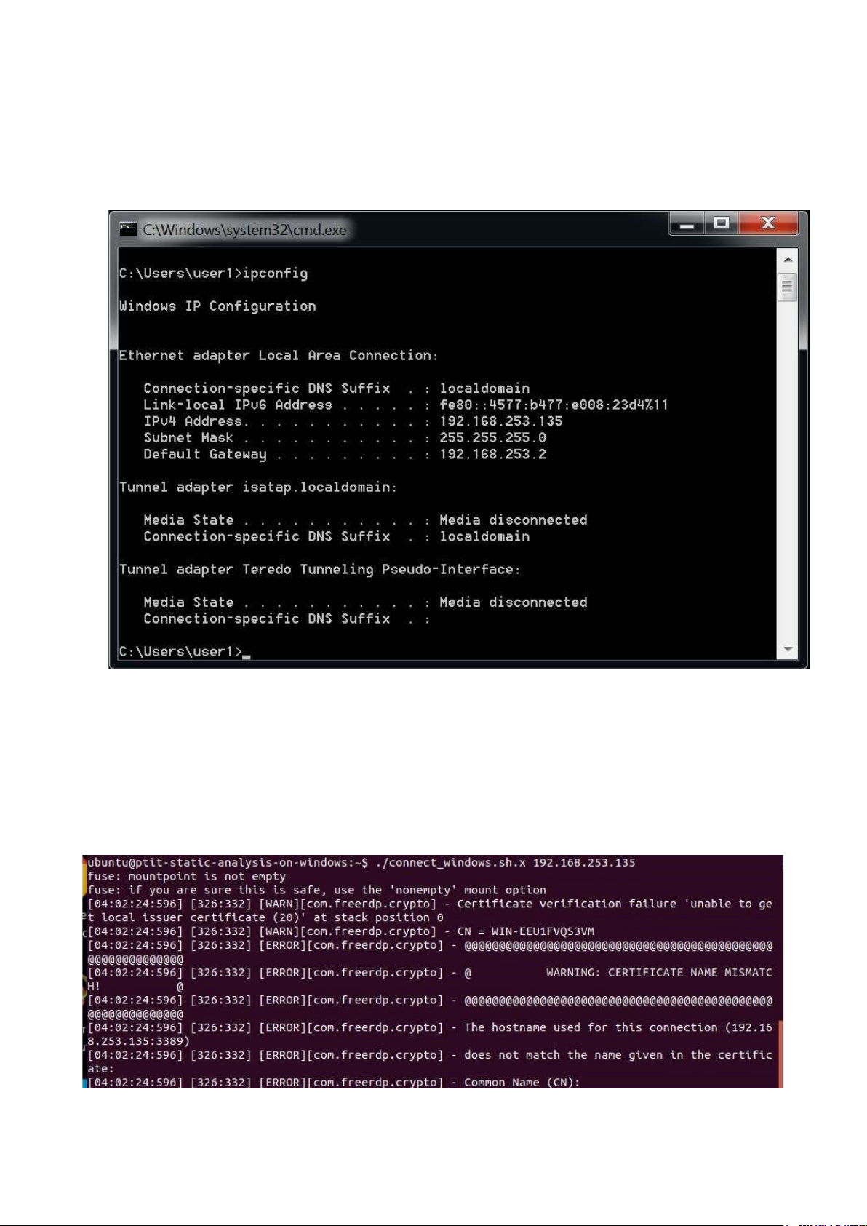
Task: Maximize the Command Prompt window
Action: (722, 224)
